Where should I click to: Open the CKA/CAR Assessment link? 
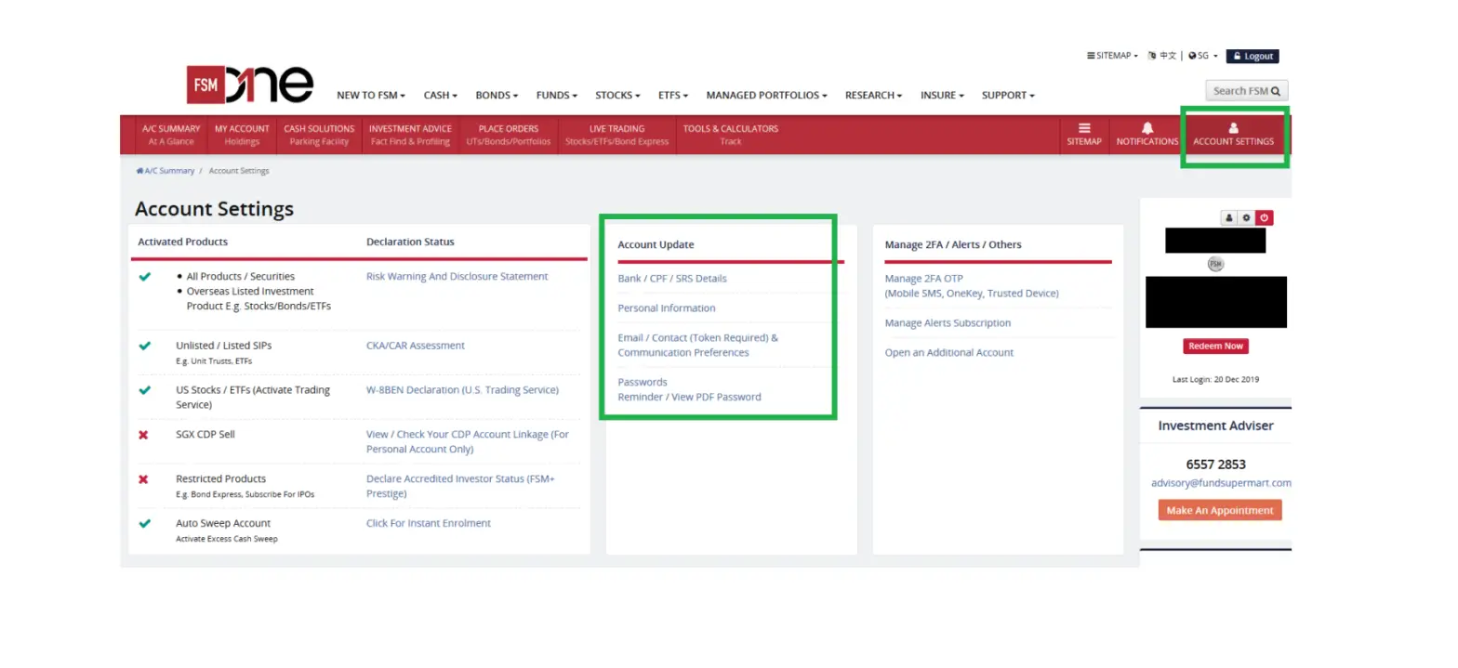coord(416,345)
